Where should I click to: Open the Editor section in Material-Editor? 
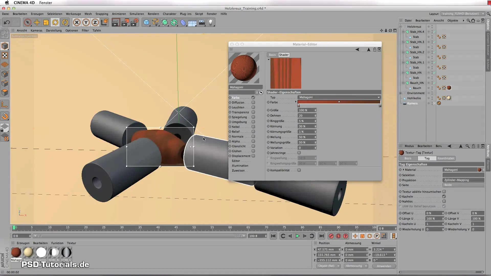[236, 161]
